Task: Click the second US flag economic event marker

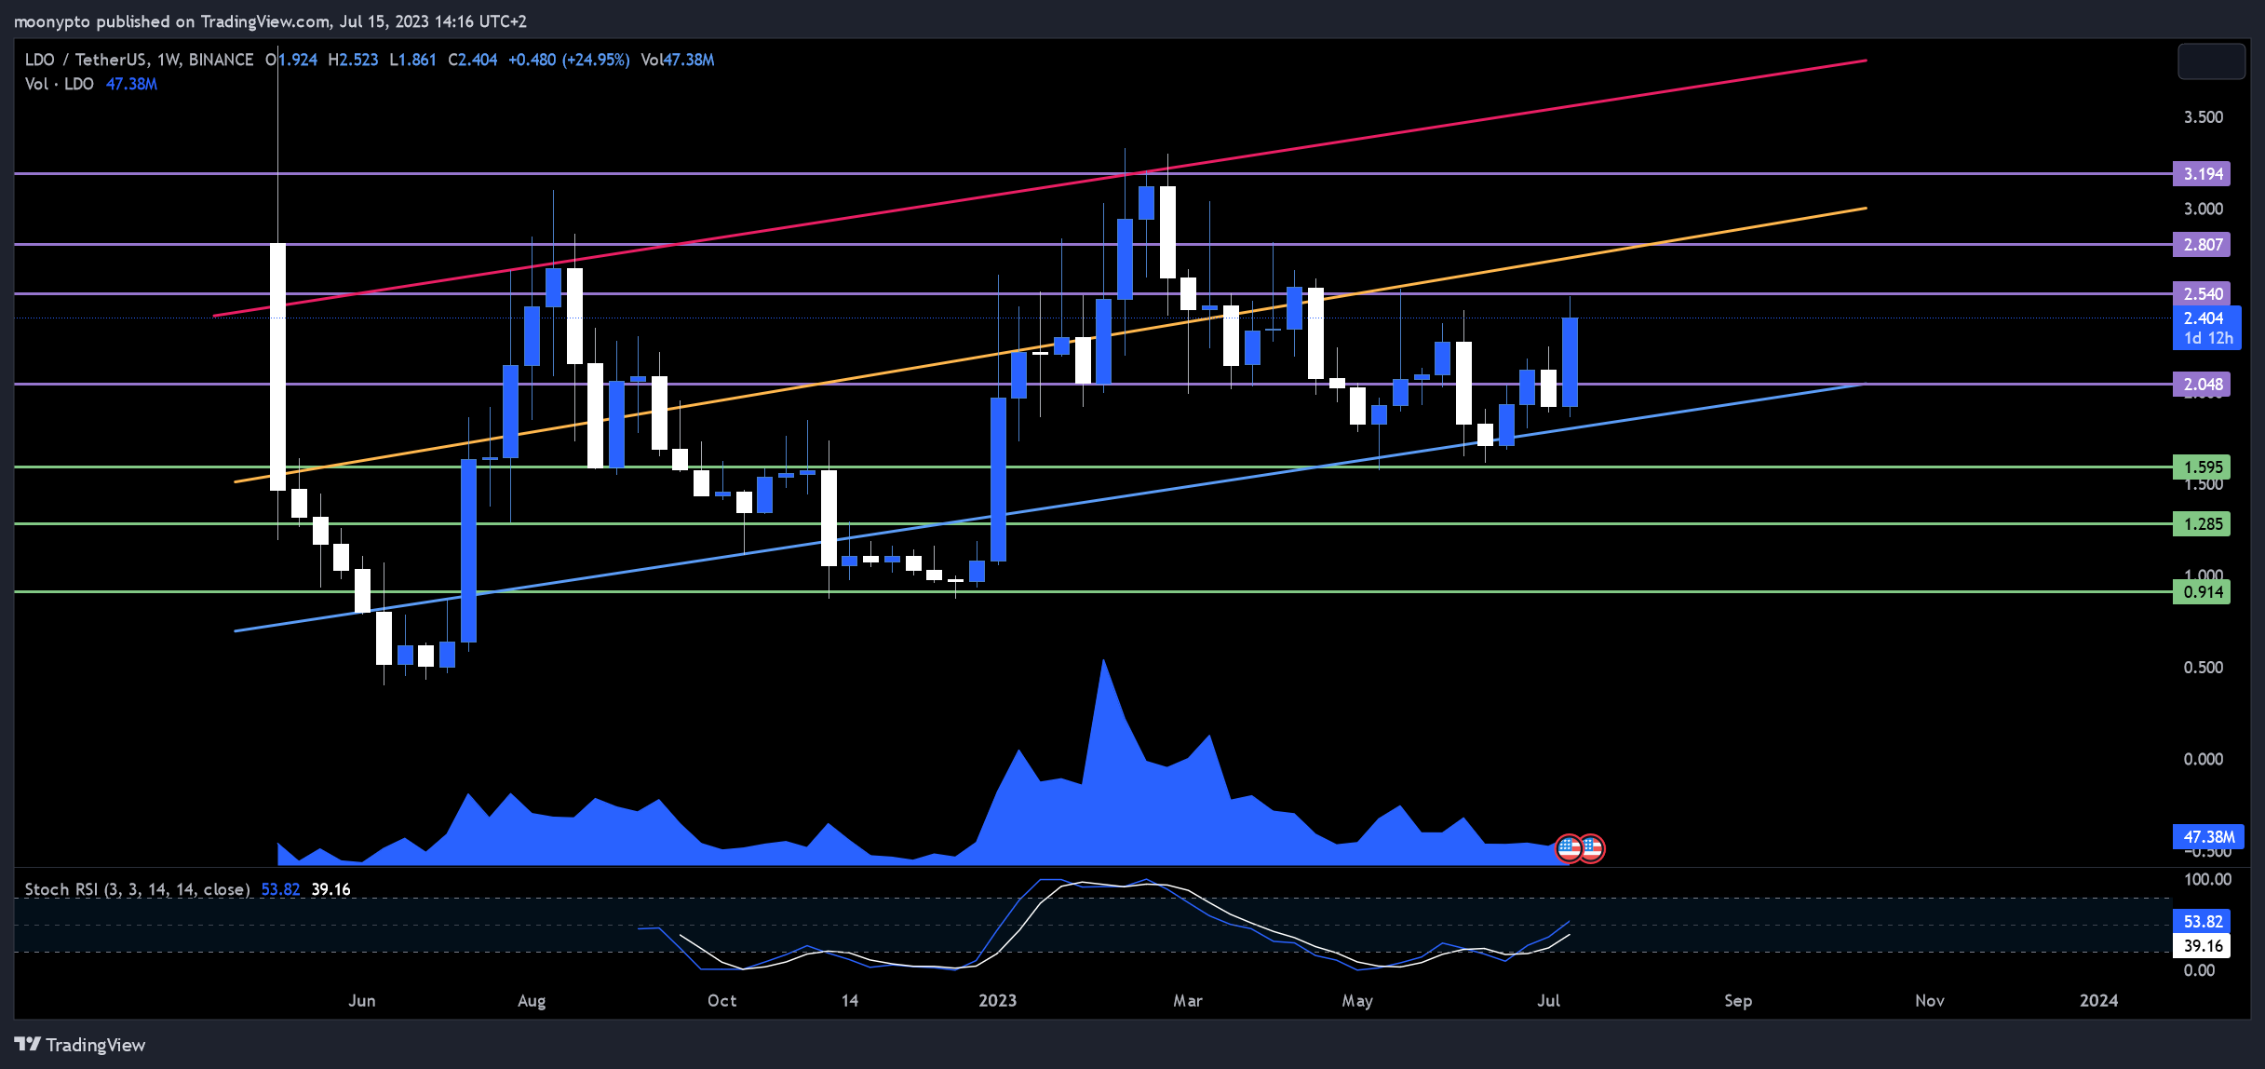Action: pyautogui.click(x=1591, y=847)
